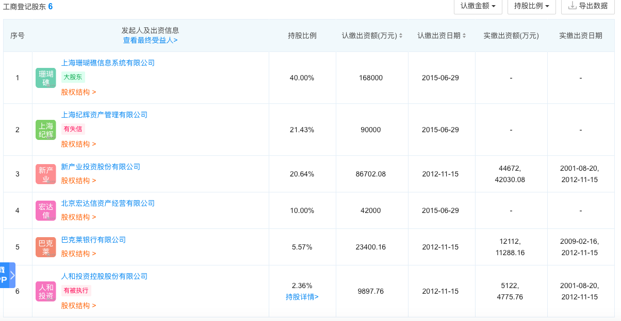This screenshot has height=321, width=621.
Task: Open the 持股比例 dropdown filter
Action: [531, 6]
